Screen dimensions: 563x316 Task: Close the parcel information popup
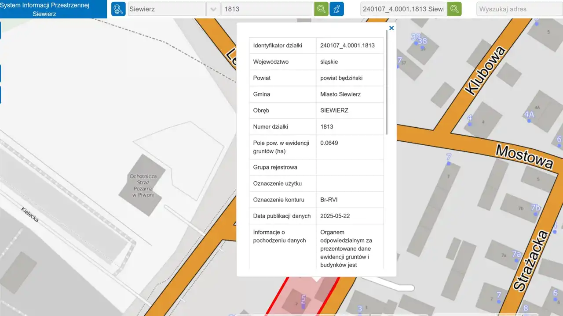point(391,28)
